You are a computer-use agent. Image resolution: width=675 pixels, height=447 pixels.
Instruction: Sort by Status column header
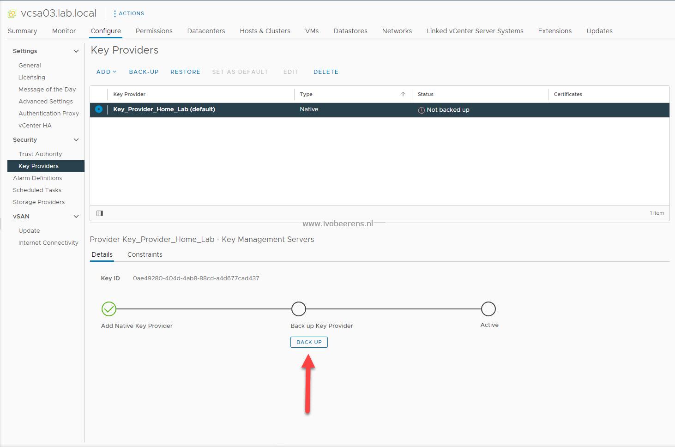pos(426,94)
